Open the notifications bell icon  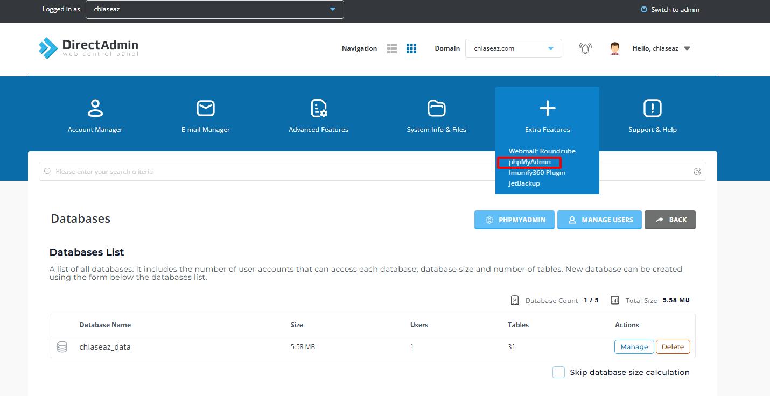585,48
